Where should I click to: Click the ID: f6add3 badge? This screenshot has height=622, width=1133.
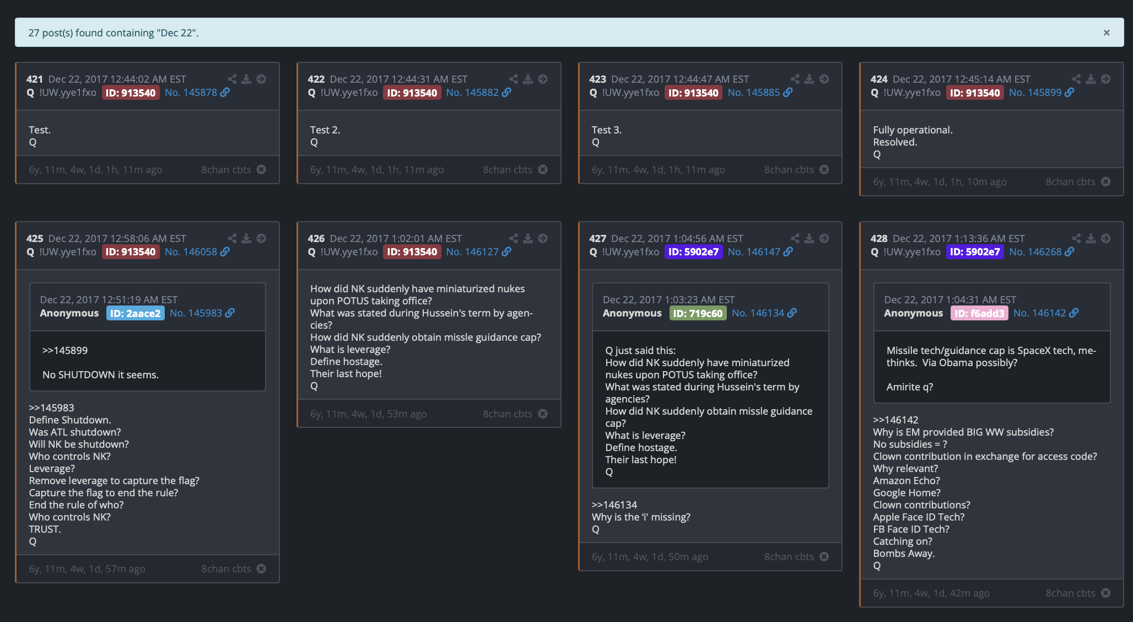979,313
